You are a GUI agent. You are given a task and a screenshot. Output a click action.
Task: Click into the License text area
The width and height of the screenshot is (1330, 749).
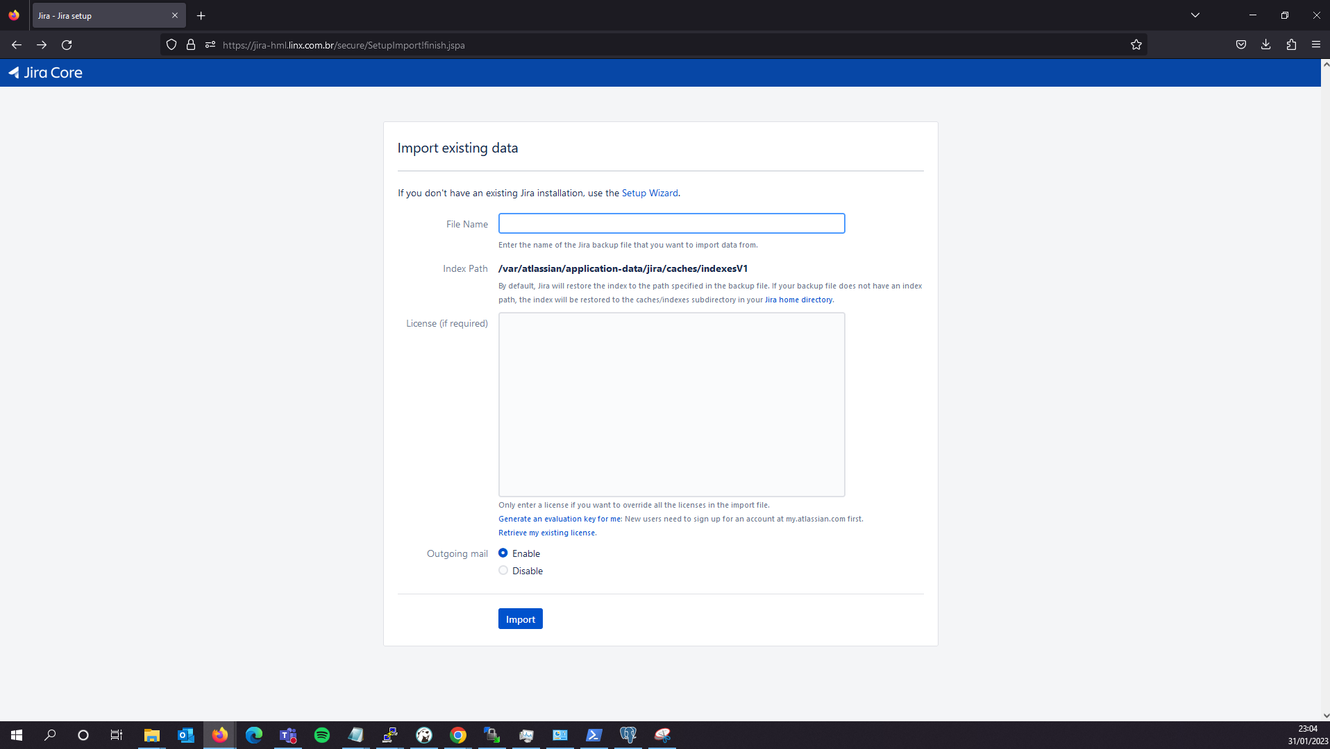point(671,404)
